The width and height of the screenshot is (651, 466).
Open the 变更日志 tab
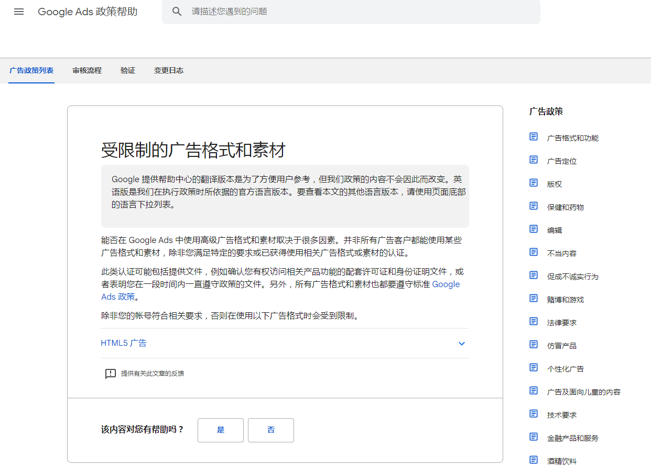tap(169, 70)
